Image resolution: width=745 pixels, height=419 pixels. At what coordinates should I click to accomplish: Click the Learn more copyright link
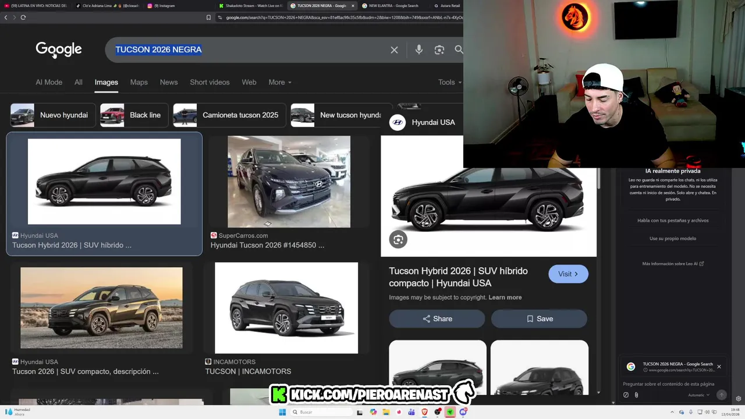point(505,297)
